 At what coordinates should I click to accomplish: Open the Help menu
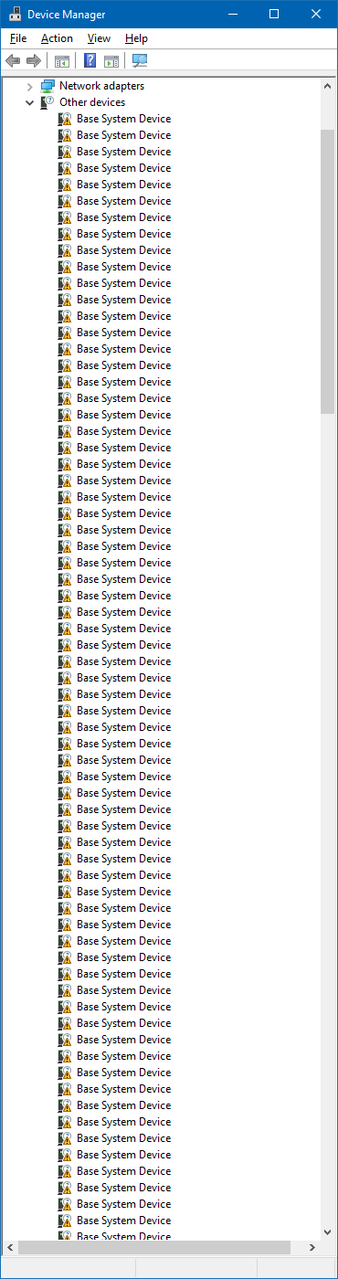point(136,38)
